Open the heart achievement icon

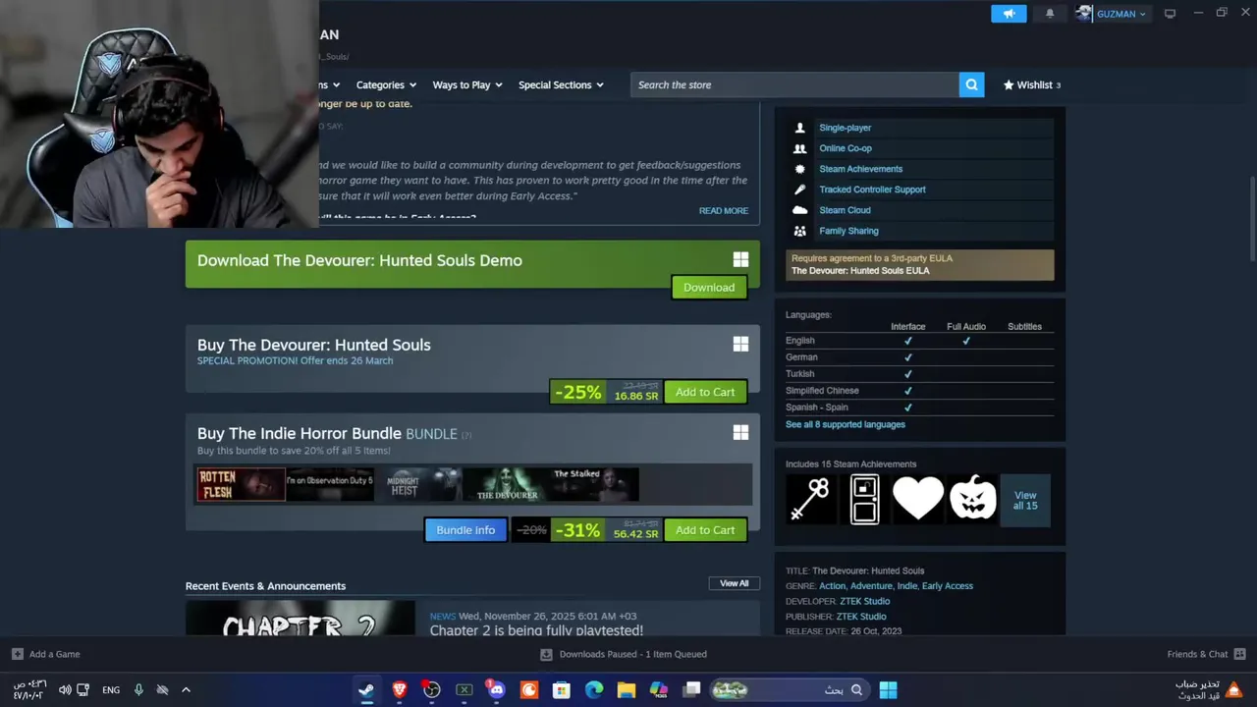(x=918, y=499)
